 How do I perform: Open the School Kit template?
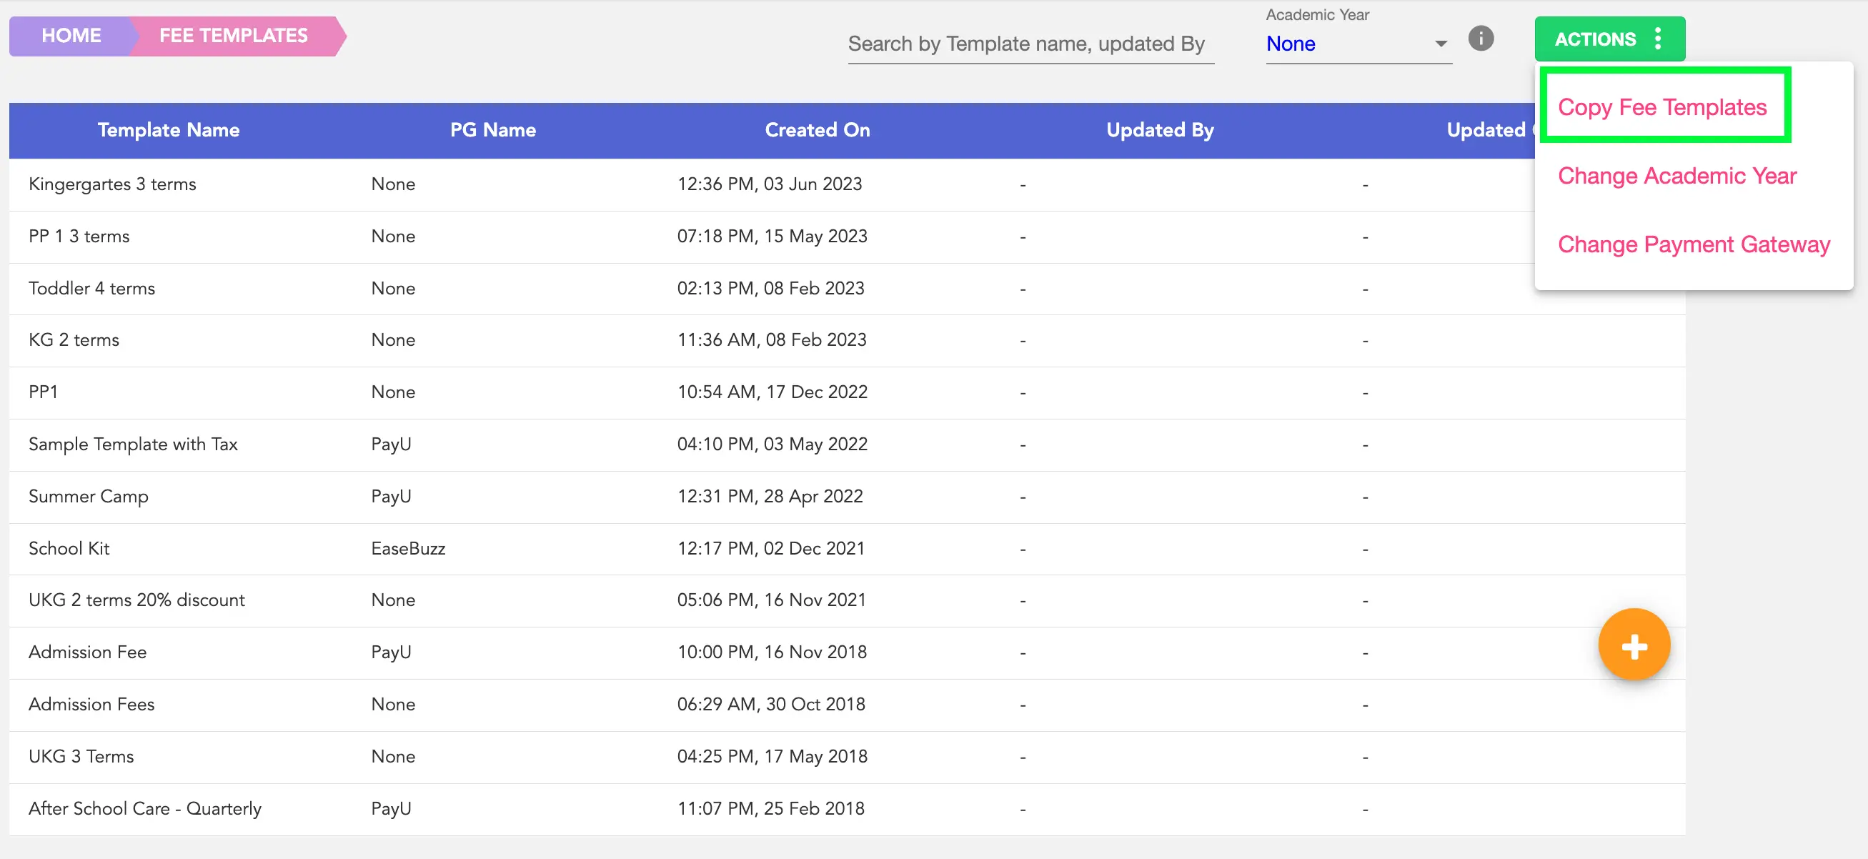click(x=69, y=549)
